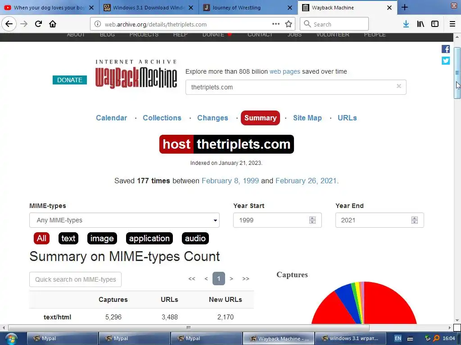Image resolution: width=461 pixels, height=345 pixels.
Task: Reload the current page
Action: [x=38, y=24]
